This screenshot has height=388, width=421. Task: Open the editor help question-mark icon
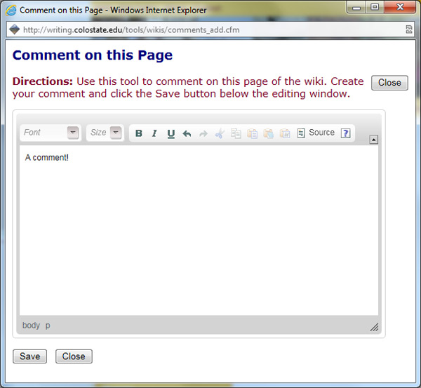pos(345,133)
